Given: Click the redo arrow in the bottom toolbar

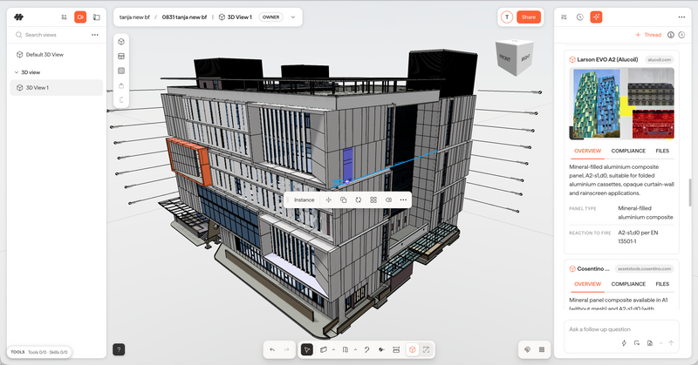Looking at the screenshot, I should 287,350.
